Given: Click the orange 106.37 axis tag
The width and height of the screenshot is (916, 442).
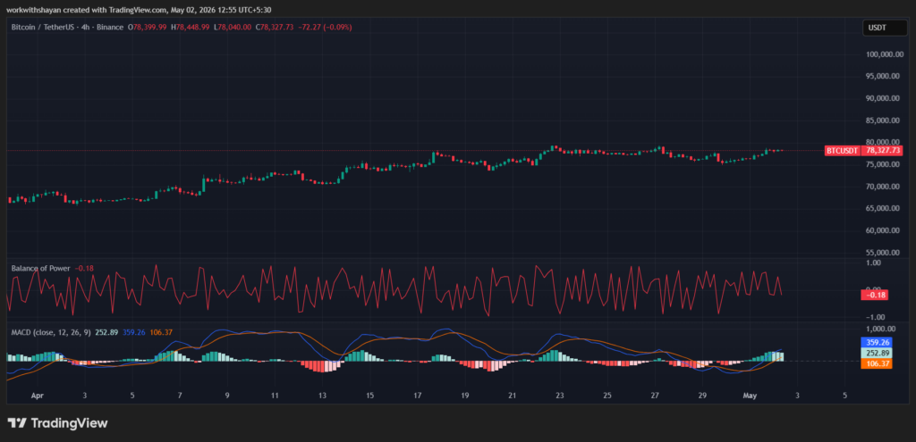Looking at the screenshot, I should (x=875, y=363).
